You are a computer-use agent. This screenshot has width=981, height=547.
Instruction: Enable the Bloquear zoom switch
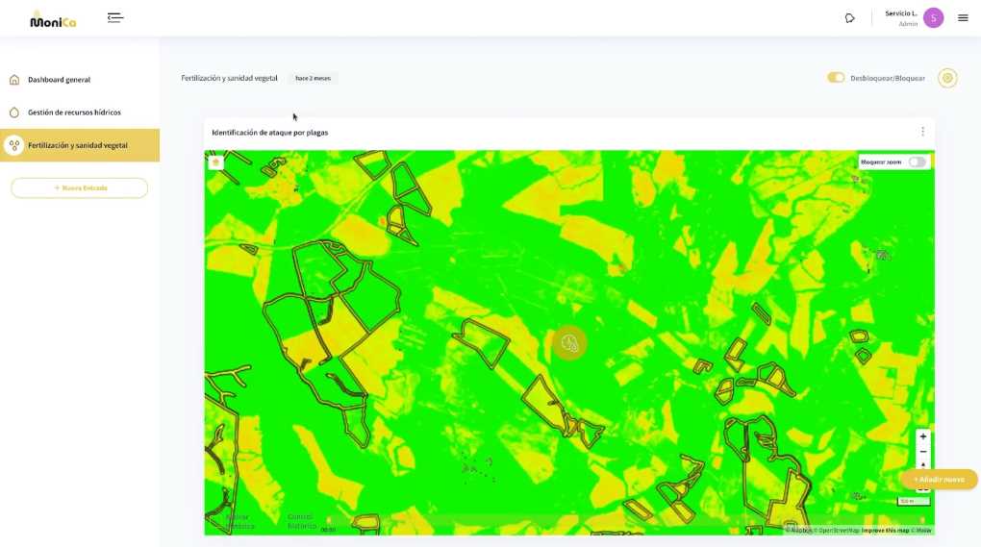(x=917, y=162)
